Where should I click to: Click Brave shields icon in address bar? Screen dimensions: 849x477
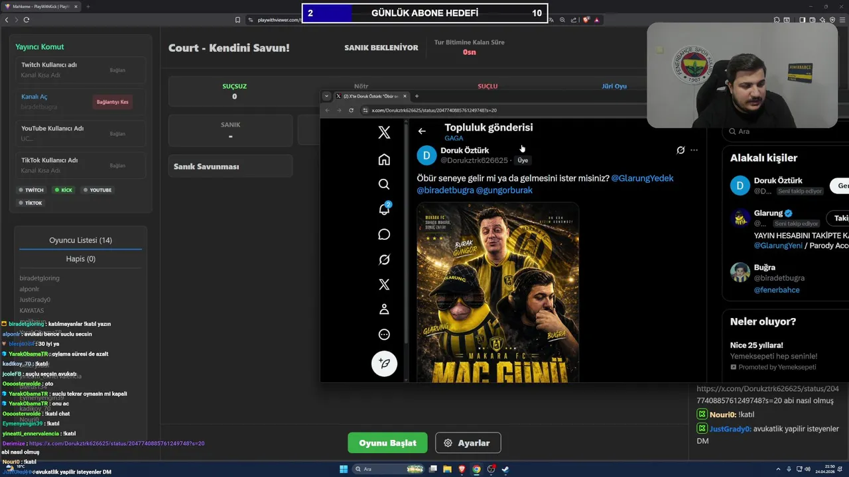click(586, 20)
